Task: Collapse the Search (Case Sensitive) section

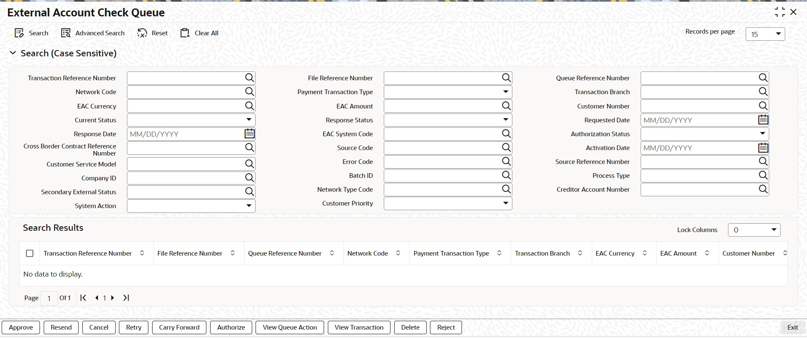Action: [13, 53]
